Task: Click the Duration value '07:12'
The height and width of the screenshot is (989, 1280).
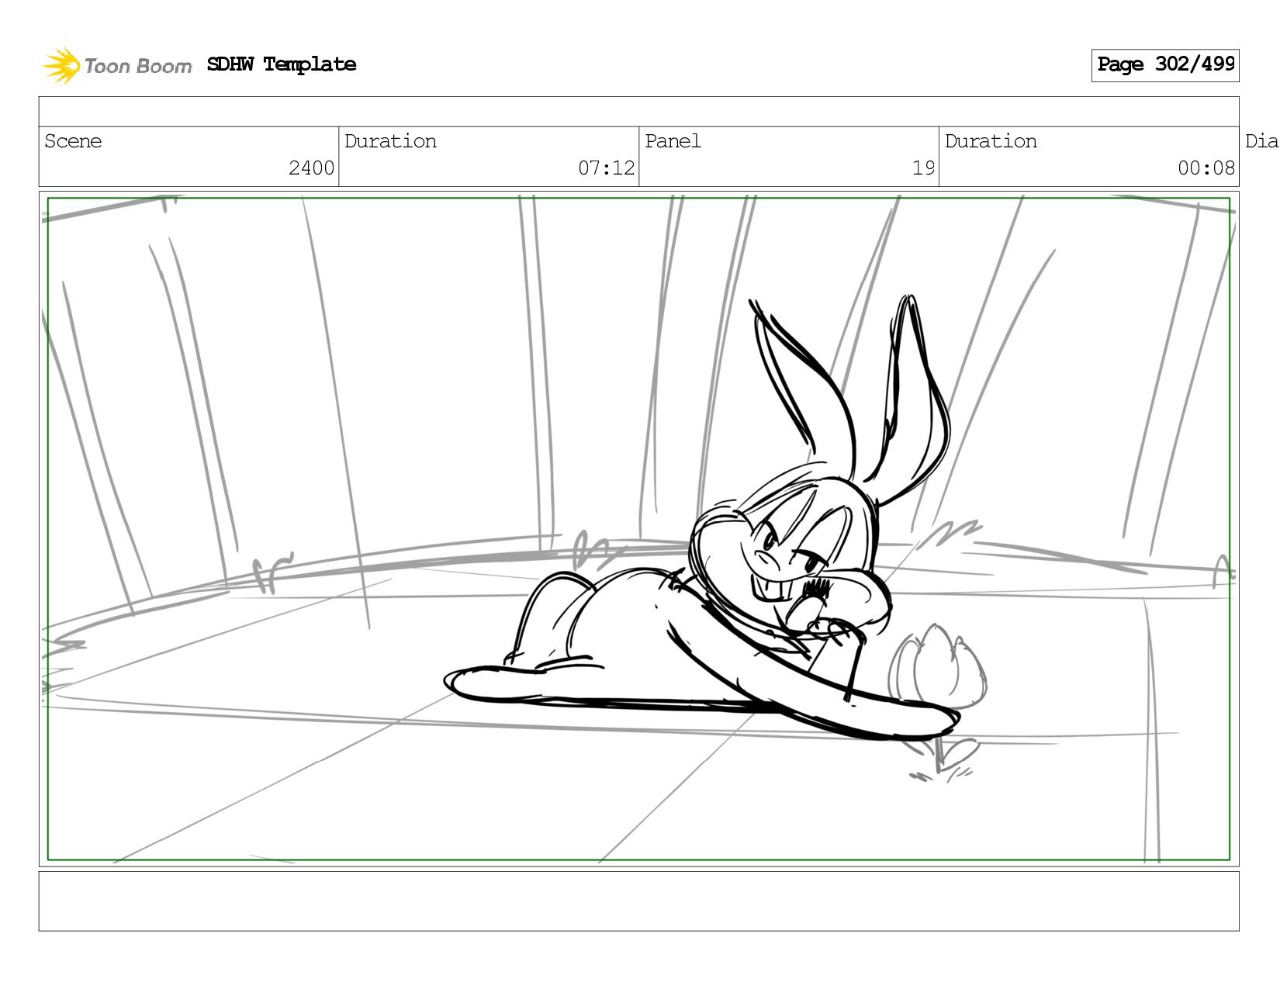Action: coord(606,168)
